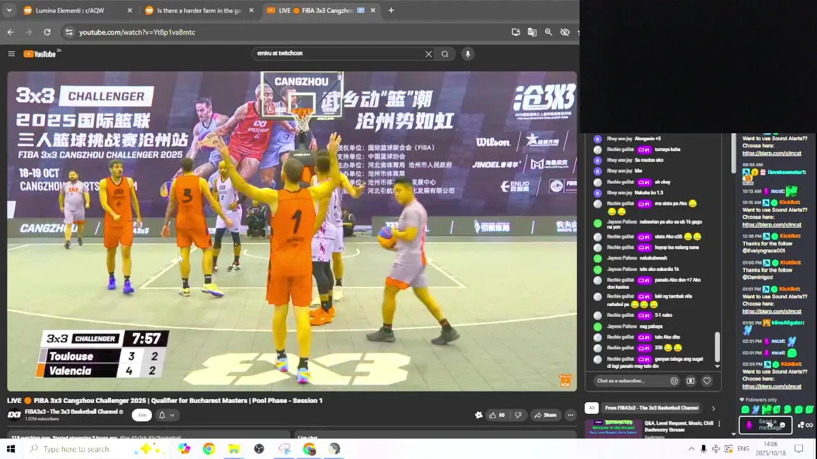Switch to 'Is there a harder farm' tab

pos(199,10)
